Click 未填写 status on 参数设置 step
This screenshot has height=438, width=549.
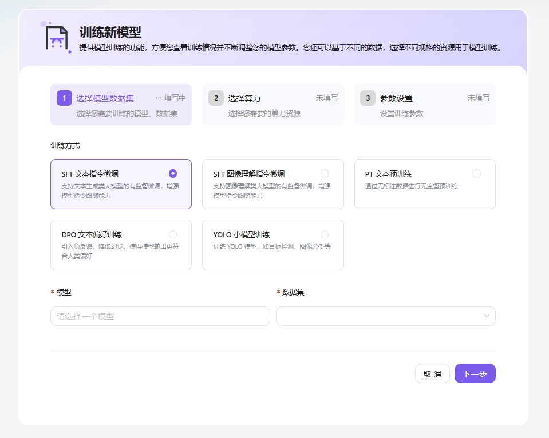point(479,98)
